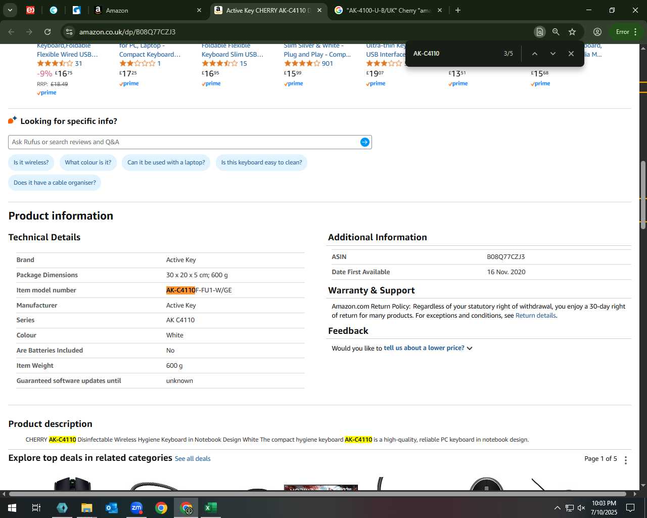The width and height of the screenshot is (647, 518).
Task: Open See all deals link
Action: (x=193, y=459)
